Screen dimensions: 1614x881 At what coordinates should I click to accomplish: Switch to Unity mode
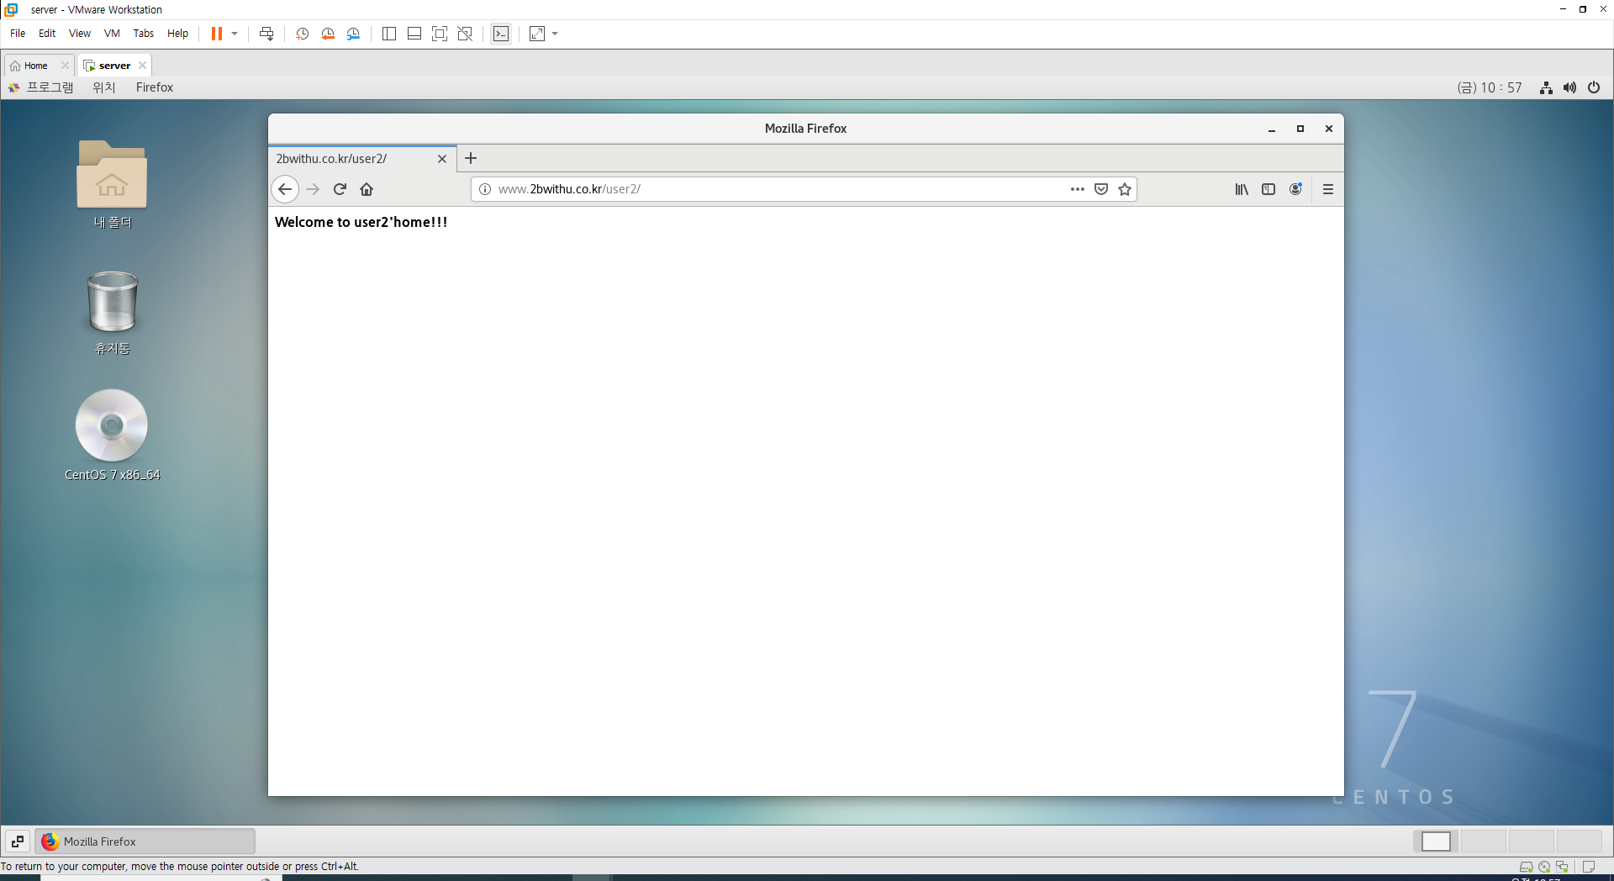click(x=465, y=34)
